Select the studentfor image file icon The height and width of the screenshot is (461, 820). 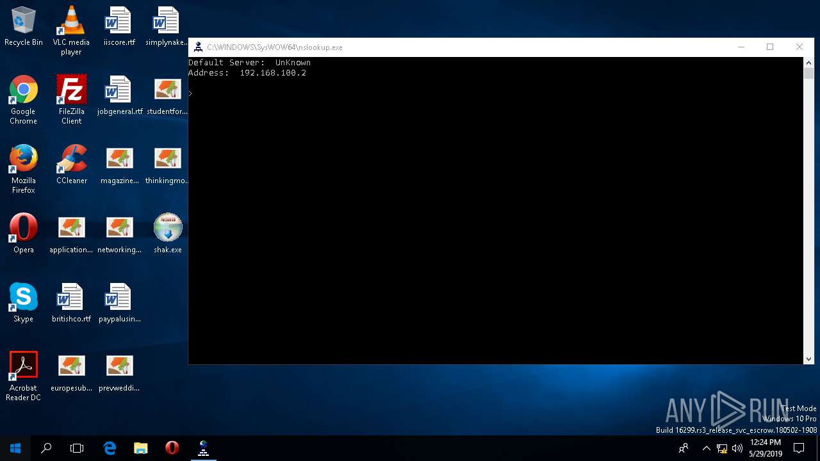167,96
